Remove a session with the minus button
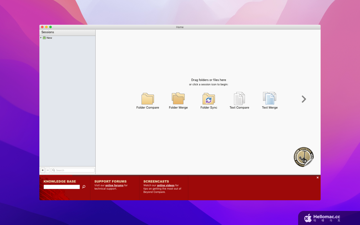360x225 pixels. (48, 170)
